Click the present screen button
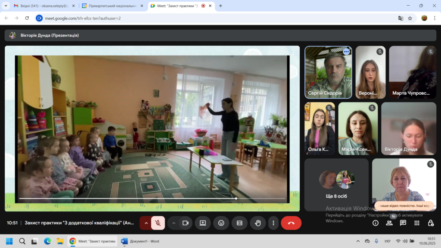The image size is (441, 248). click(x=203, y=223)
